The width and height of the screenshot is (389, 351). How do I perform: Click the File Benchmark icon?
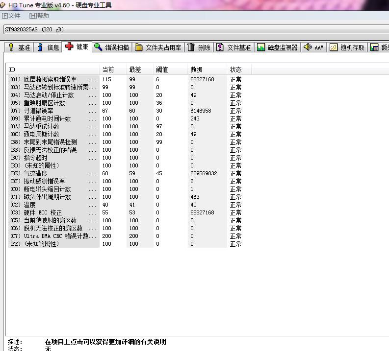[x=220, y=47]
